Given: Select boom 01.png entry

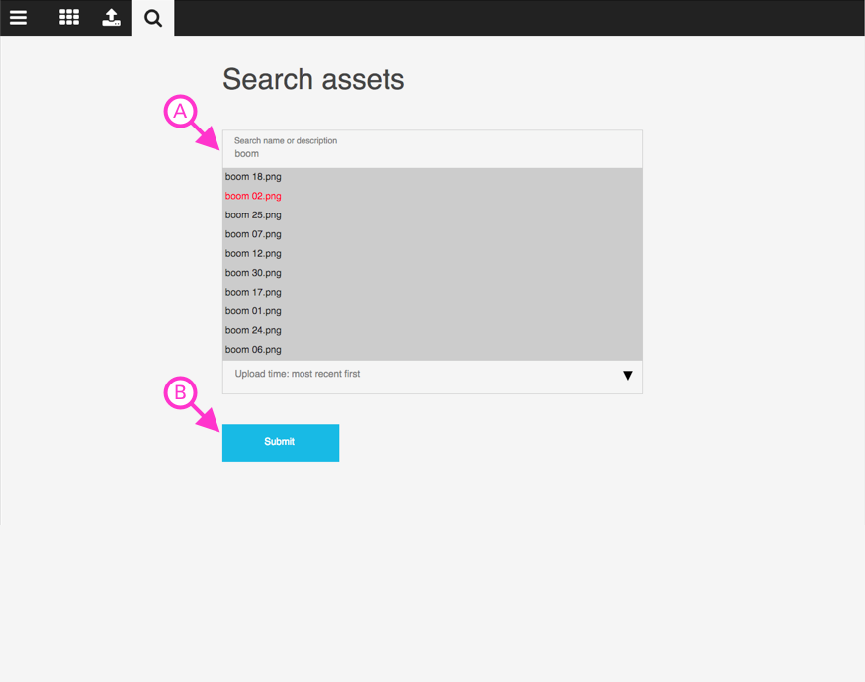Looking at the screenshot, I should coord(432,311).
